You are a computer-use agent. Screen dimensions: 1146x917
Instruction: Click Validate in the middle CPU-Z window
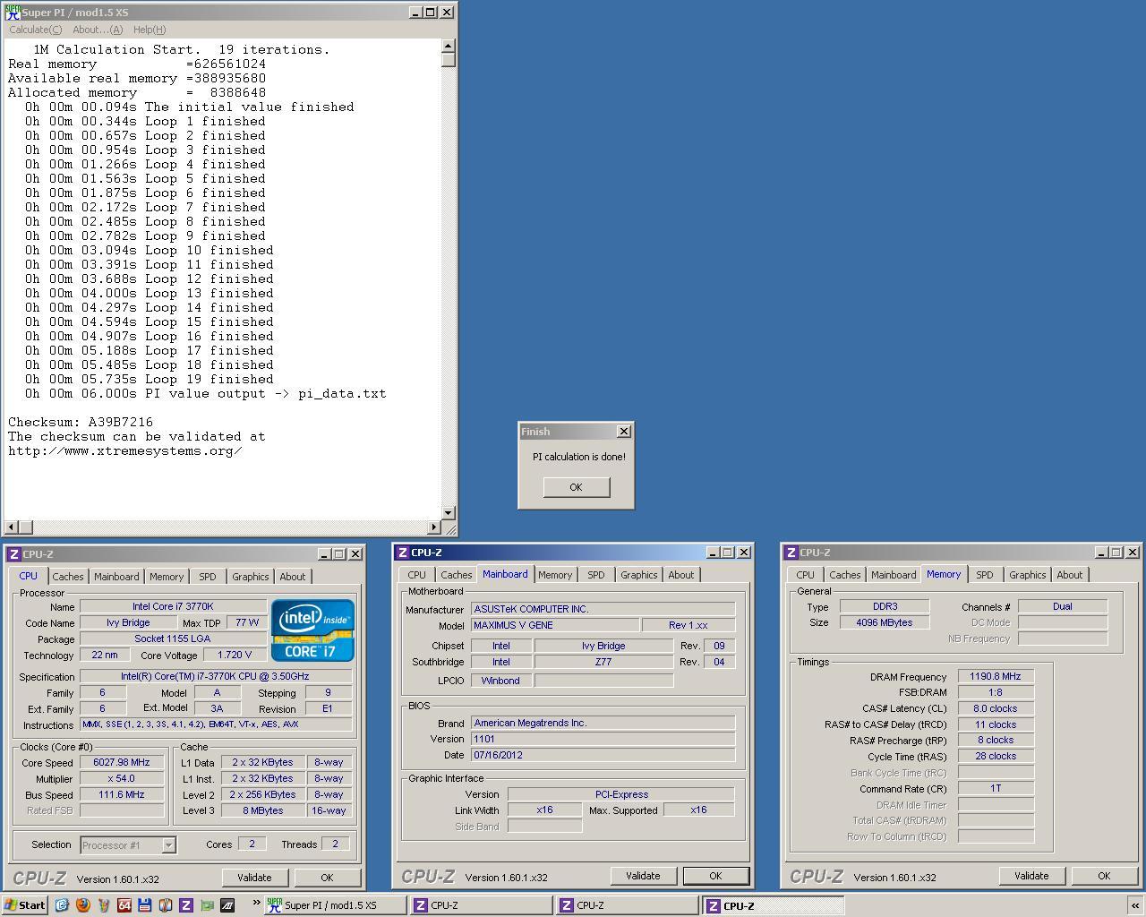(643, 876)
